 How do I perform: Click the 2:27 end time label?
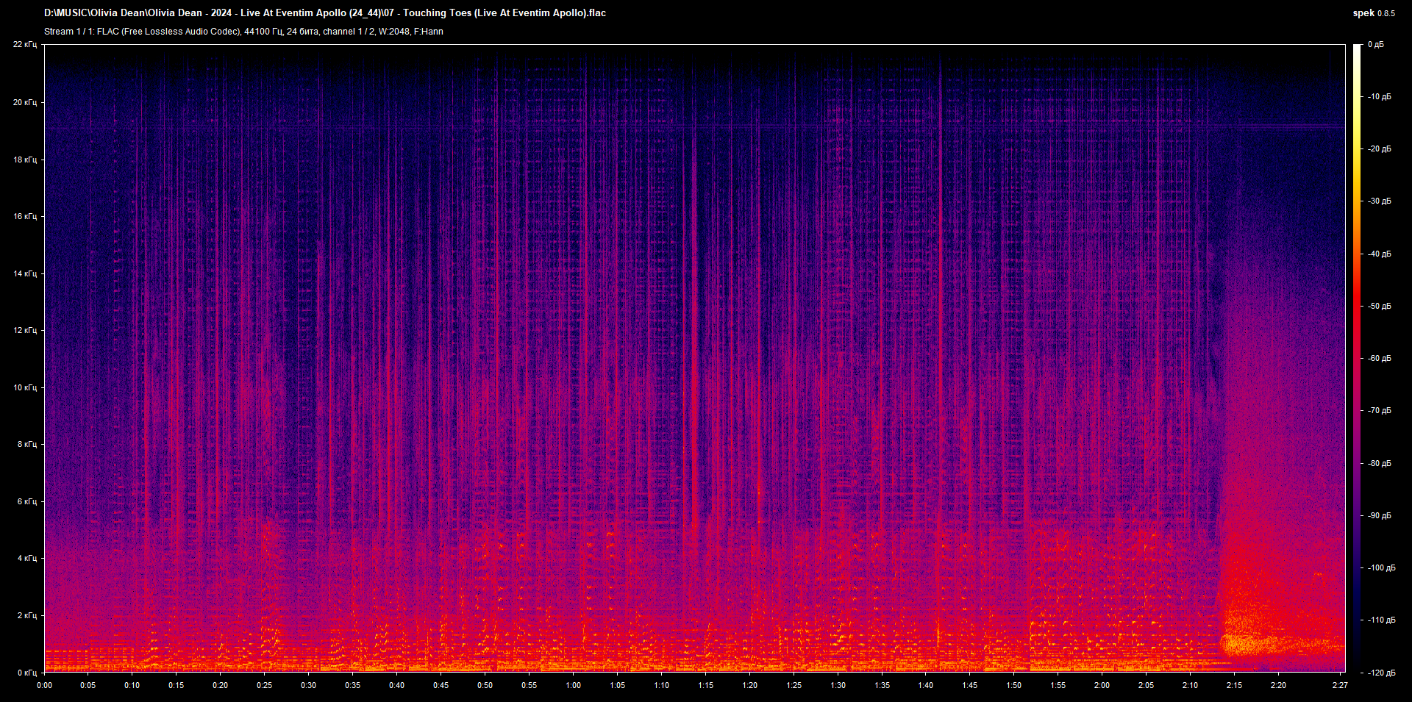(x=1340, y=685)
